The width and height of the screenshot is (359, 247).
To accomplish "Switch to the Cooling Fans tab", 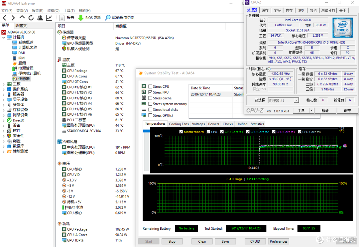I will (x=179, y=124).
